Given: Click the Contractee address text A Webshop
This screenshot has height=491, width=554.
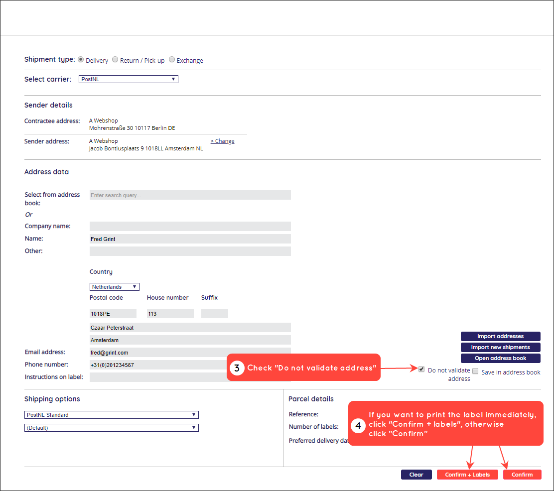Looking at the screenshot, I should click(x=103, y=121).
